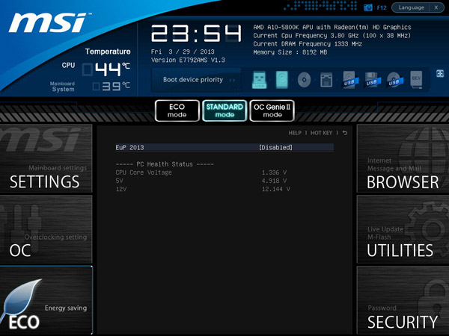Select the USB CD/DVD boot device icon

tap(394, 80)
